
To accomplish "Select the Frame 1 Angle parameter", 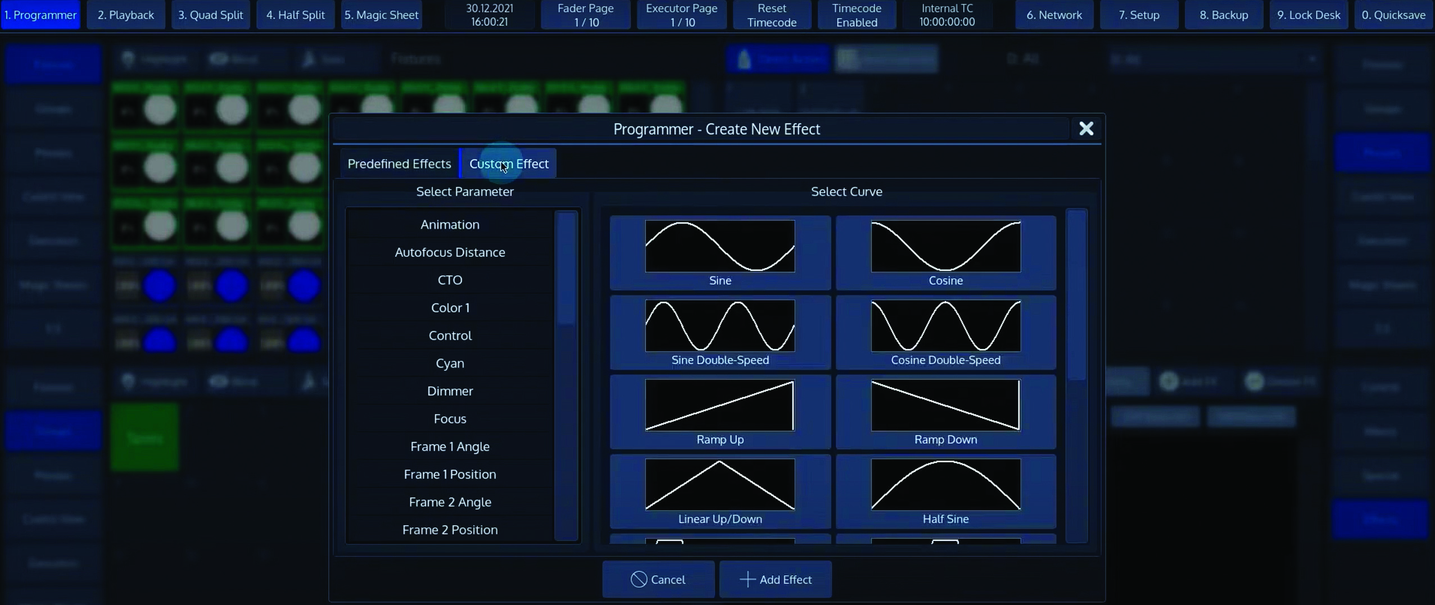I will (x=450, y=446).
